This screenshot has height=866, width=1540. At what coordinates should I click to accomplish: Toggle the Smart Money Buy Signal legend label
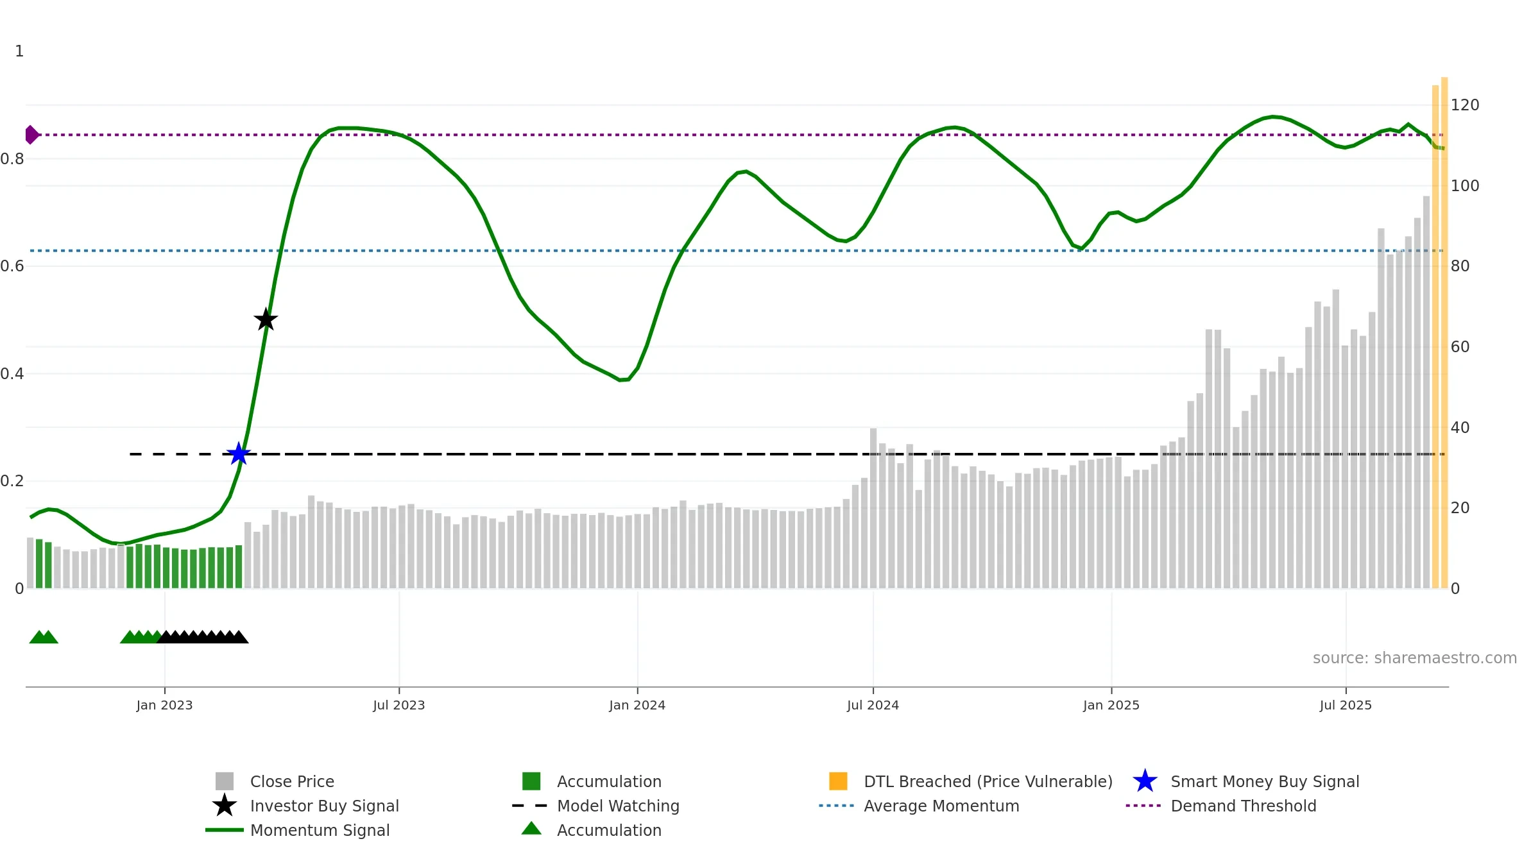click(x=1265, y=781)
